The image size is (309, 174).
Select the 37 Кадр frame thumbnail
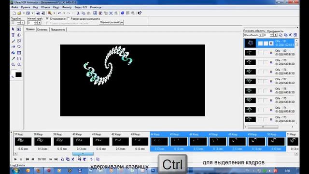pyautogui.click(x=23, y=142)
